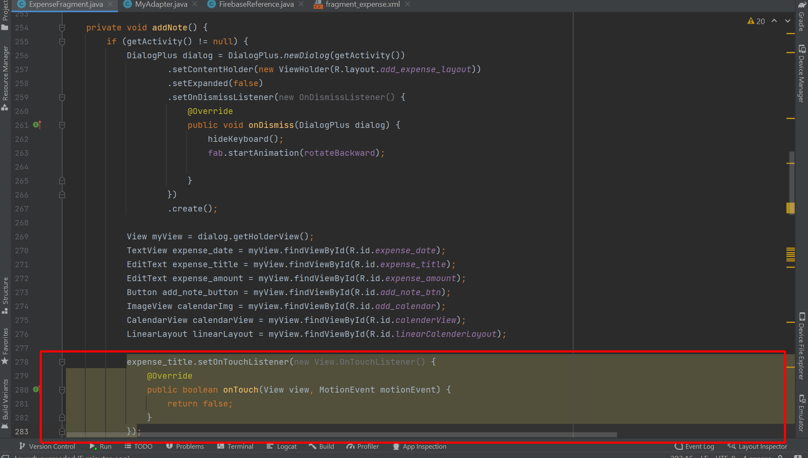The height and width of the screenshot is (458, 808).
Task: Go to previous highlighted error arrow
Action: click(774, 21)
